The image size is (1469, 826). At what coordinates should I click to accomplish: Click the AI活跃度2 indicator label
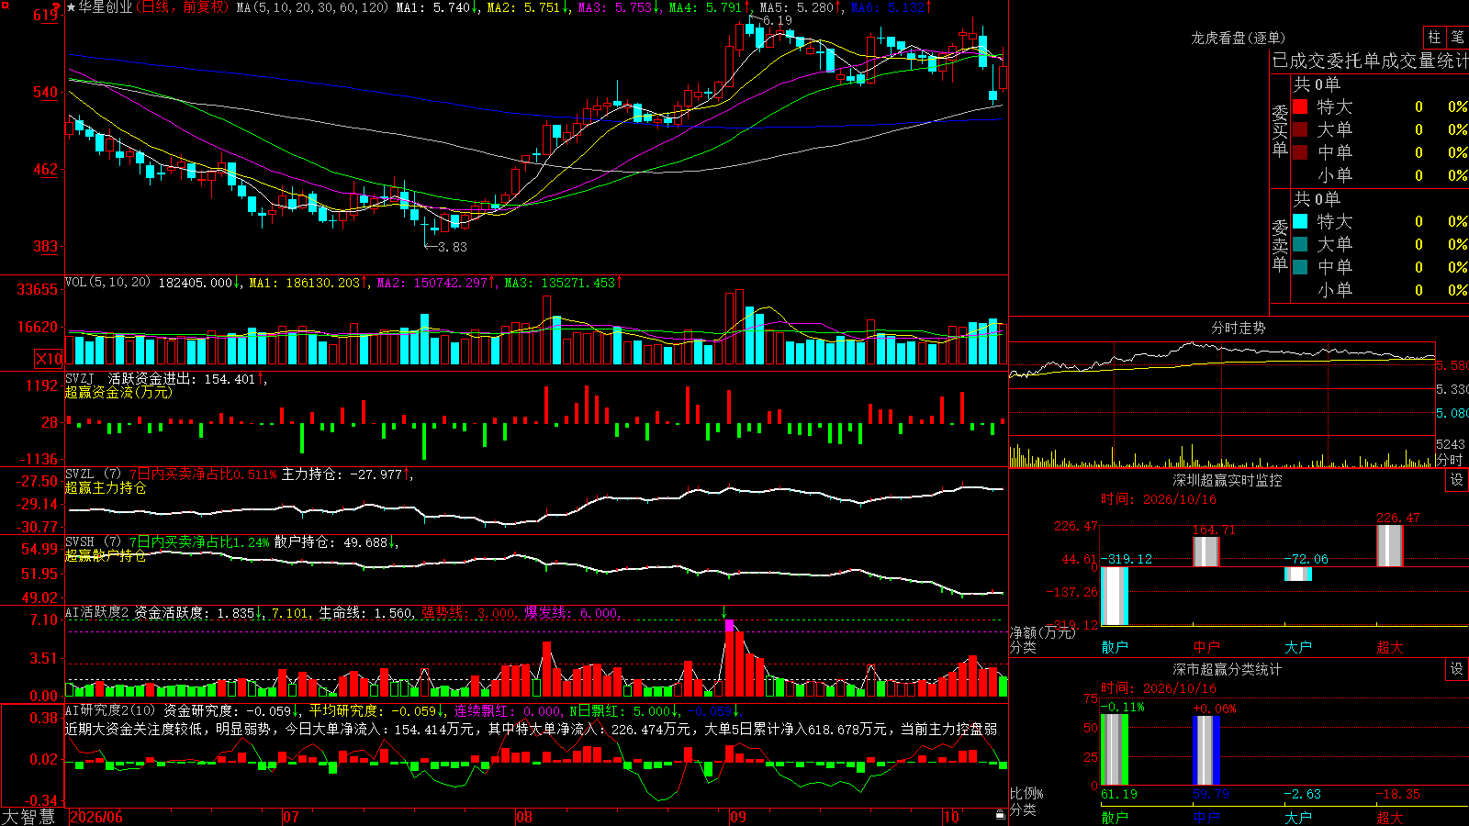[x=96, y=612]
